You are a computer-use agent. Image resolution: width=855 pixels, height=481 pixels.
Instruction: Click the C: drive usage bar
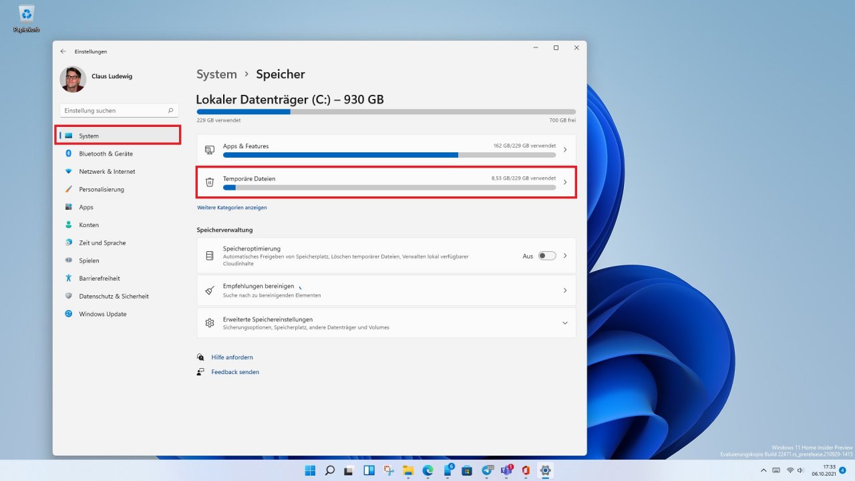(x=386, y=112)
